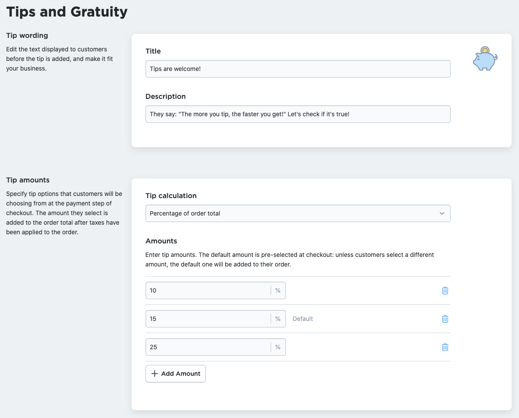Delete the 25% tip amount
519x418 pixels.
pos(445,347)
